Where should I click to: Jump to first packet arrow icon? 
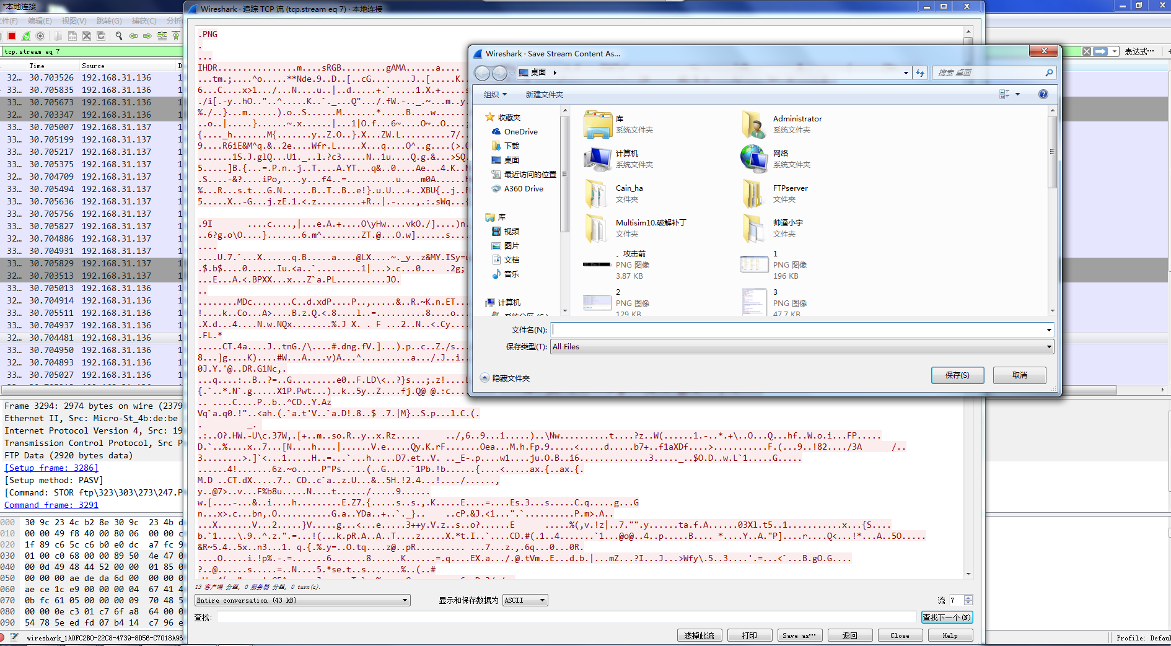[x=176, y=36]
